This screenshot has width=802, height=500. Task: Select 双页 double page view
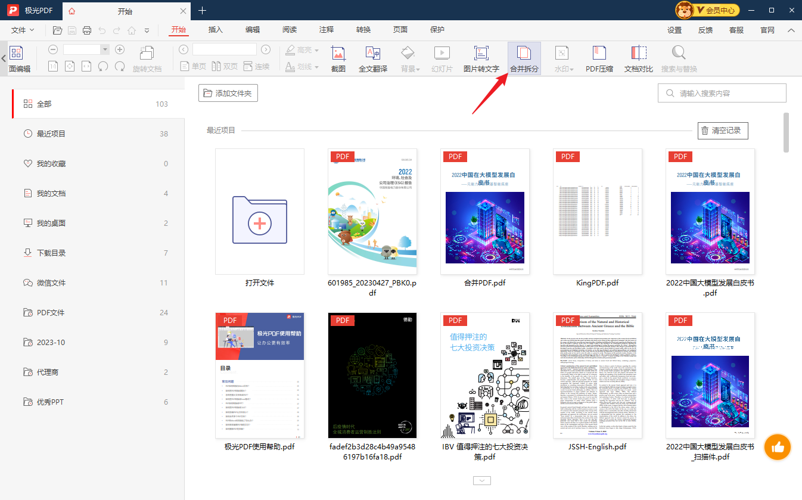pyautogui.click(x=224, y=66)
